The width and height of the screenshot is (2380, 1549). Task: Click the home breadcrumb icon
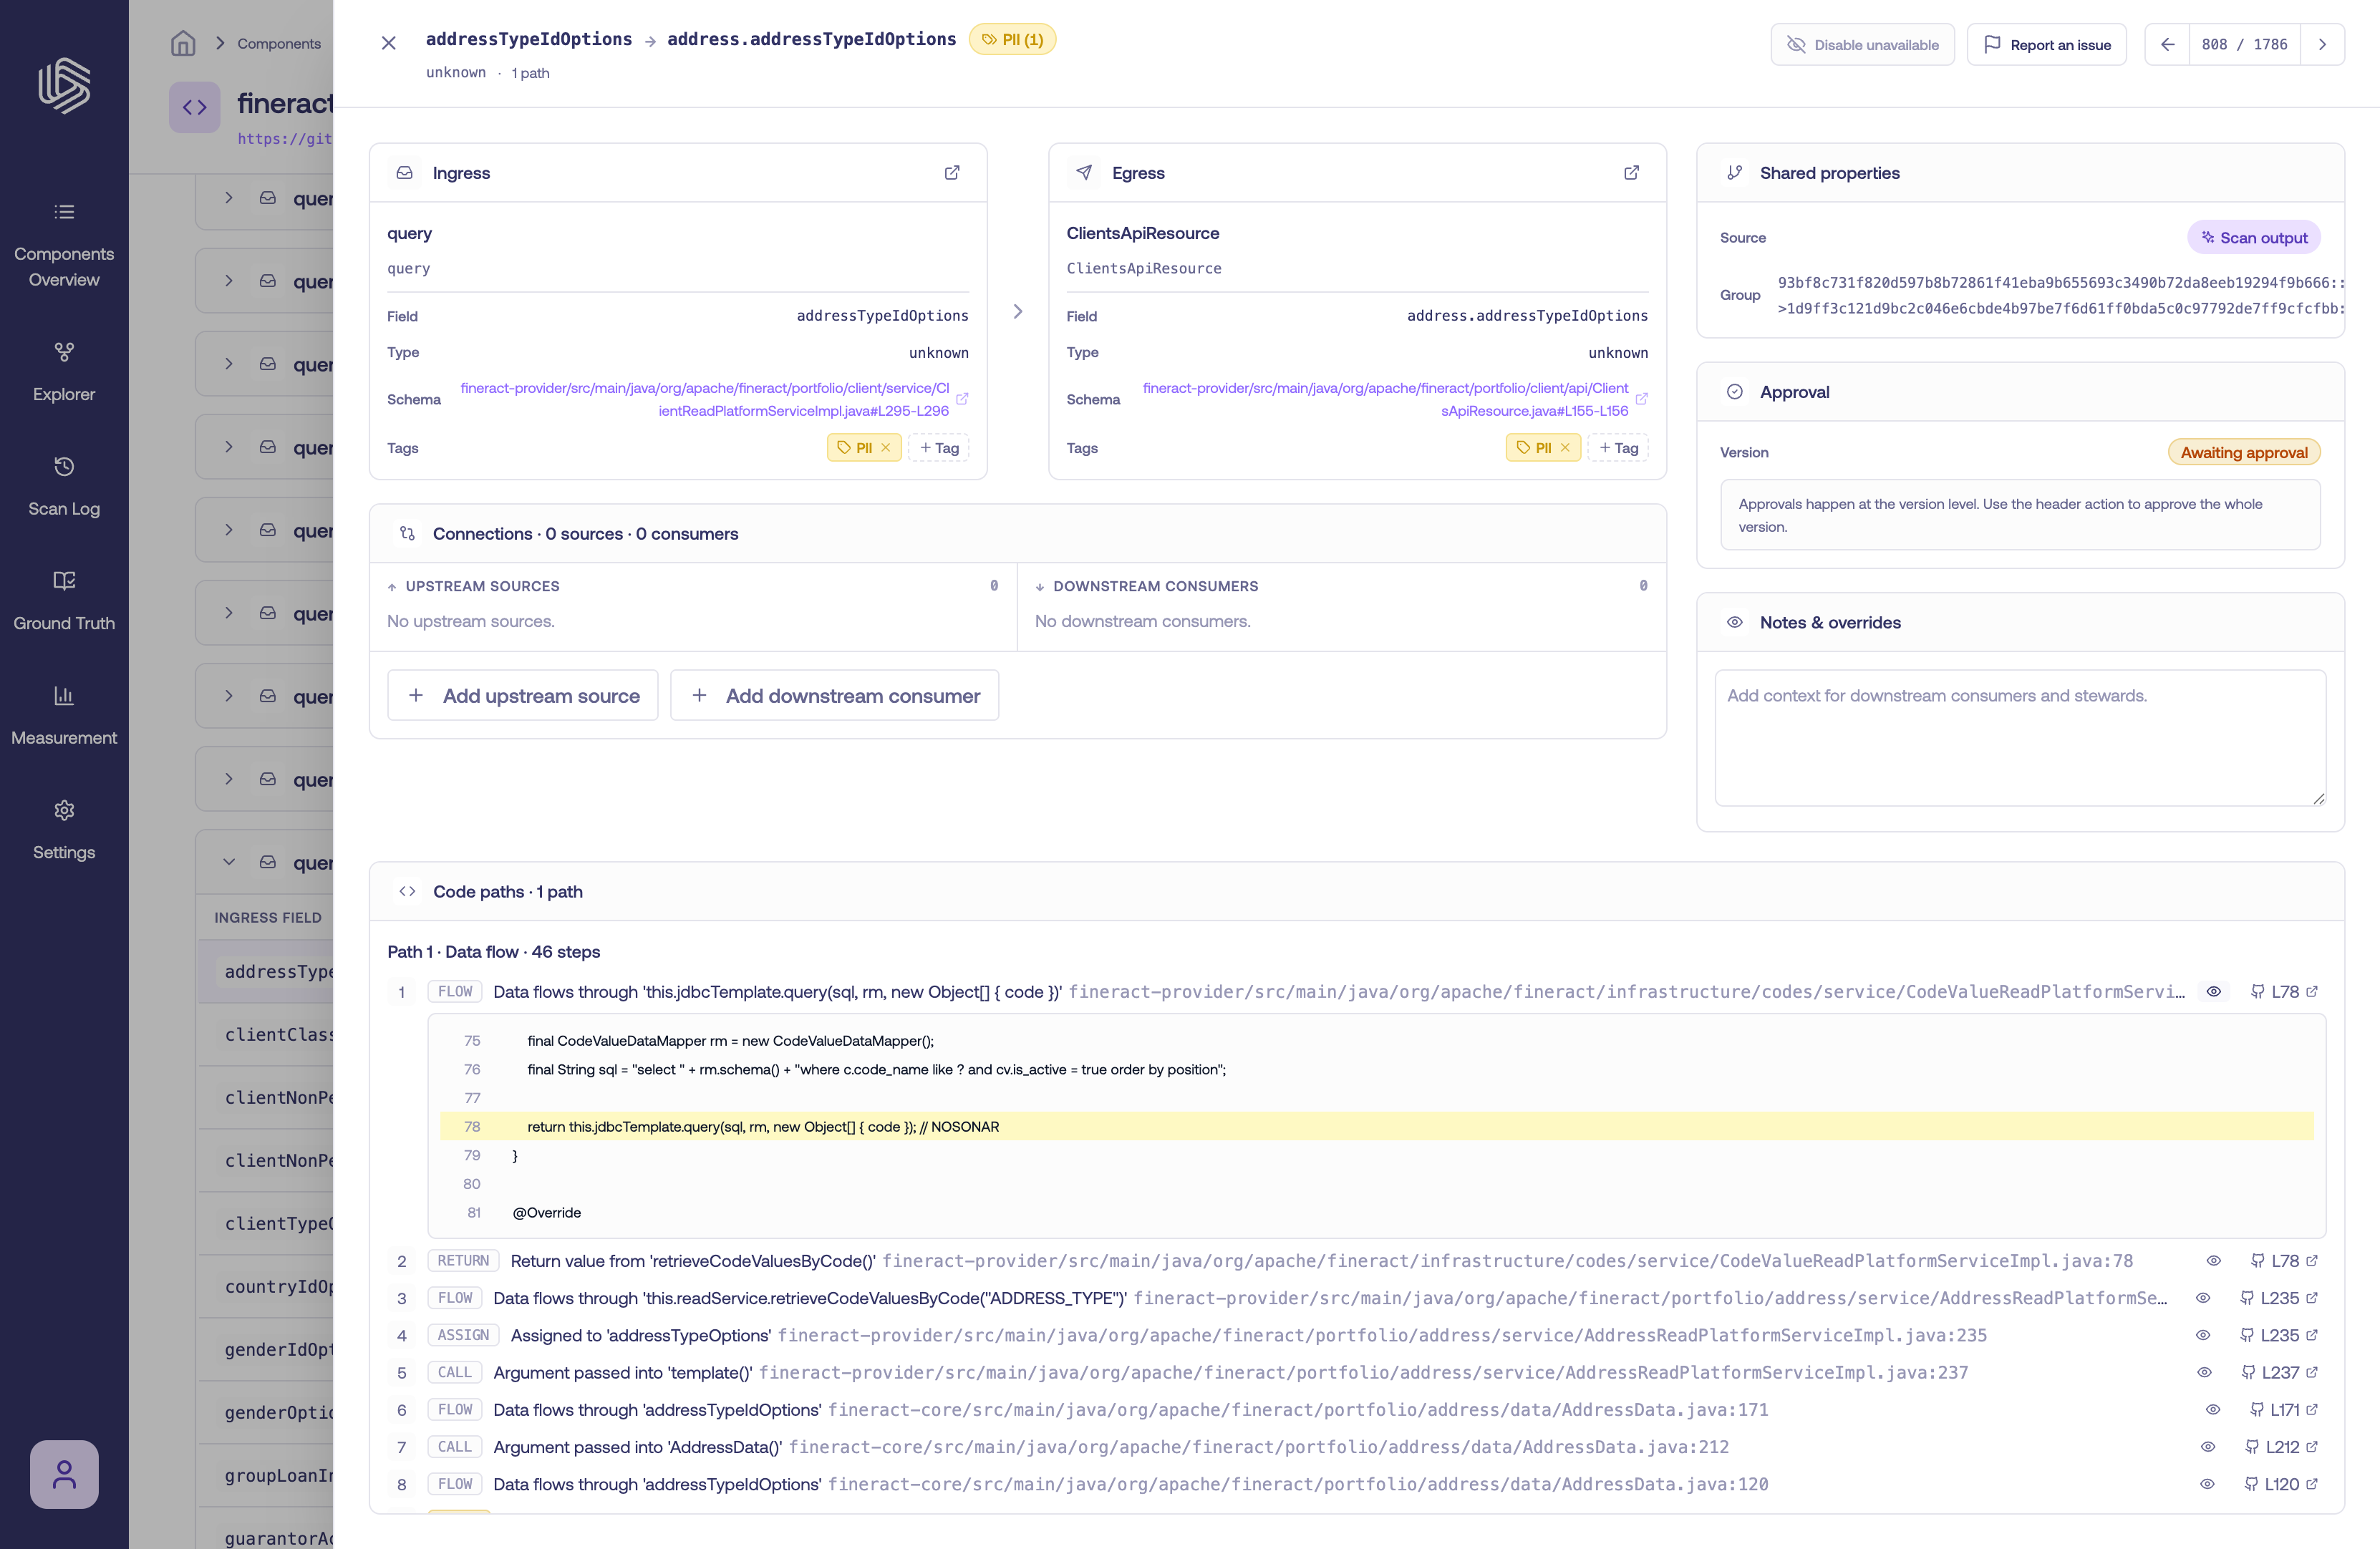(x=183, y=43)
